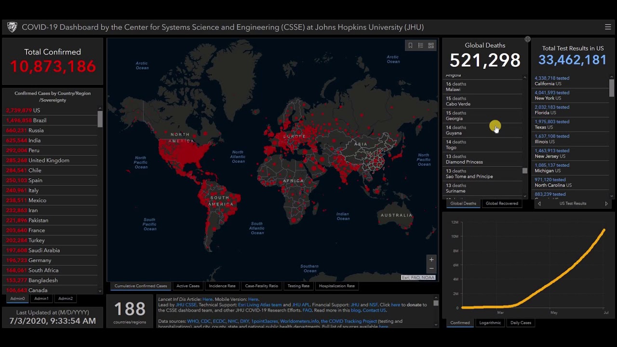Switch to Hospitalization Rate map
Image resolution: width=617 pixels, height=347 pixels.
[337, 286]
